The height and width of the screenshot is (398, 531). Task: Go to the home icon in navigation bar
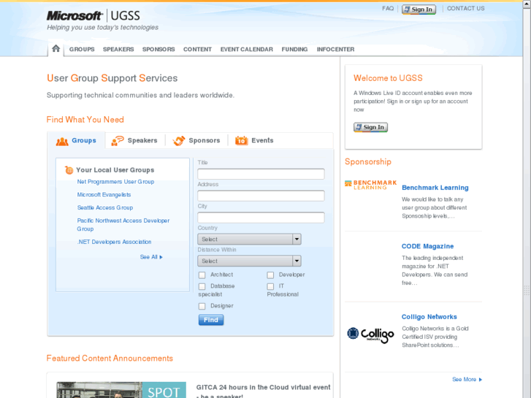click(56, 49)
